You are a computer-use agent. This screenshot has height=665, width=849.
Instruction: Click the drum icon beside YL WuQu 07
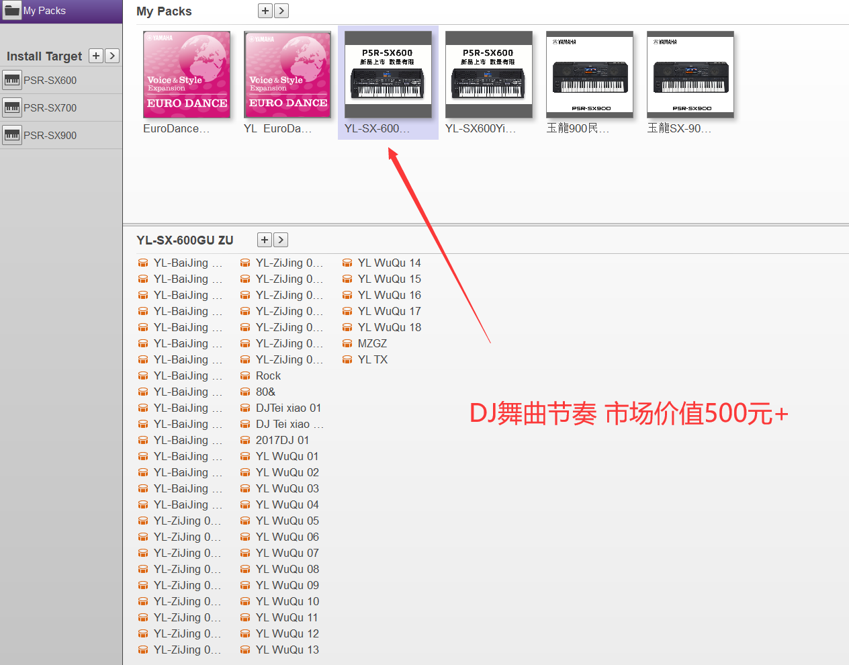(245, 553)
